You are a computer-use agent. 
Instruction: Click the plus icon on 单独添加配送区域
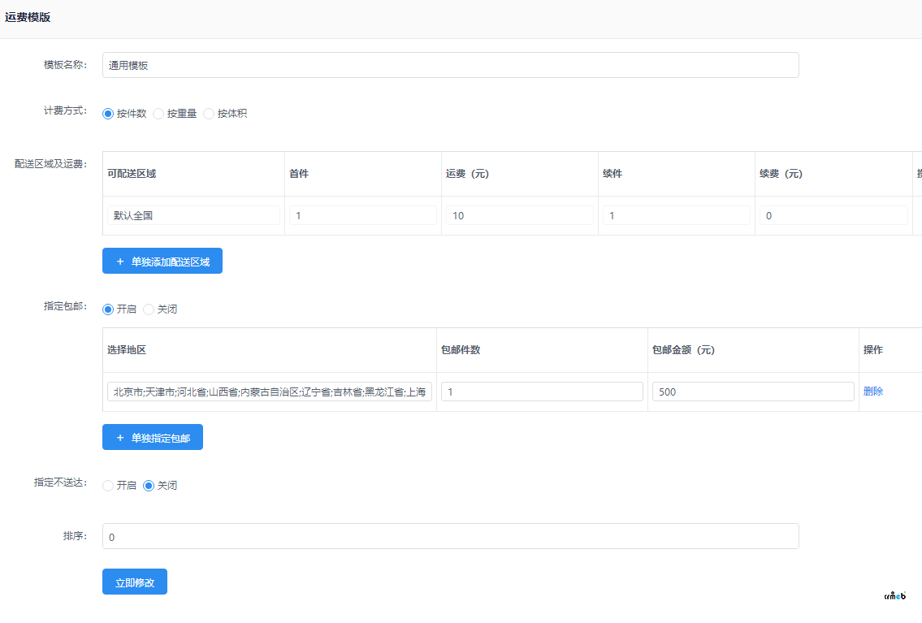(x=120, y=262)
